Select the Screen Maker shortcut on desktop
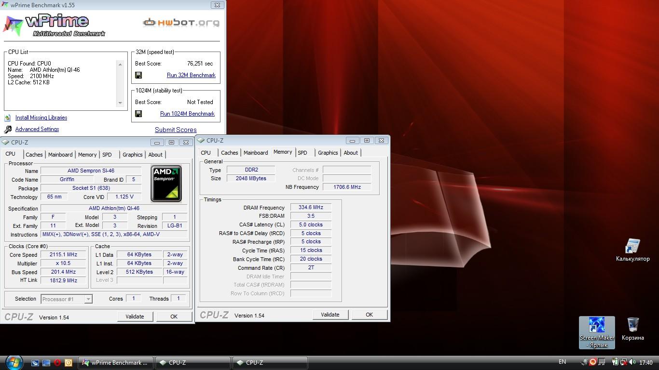 pos(597,332)
